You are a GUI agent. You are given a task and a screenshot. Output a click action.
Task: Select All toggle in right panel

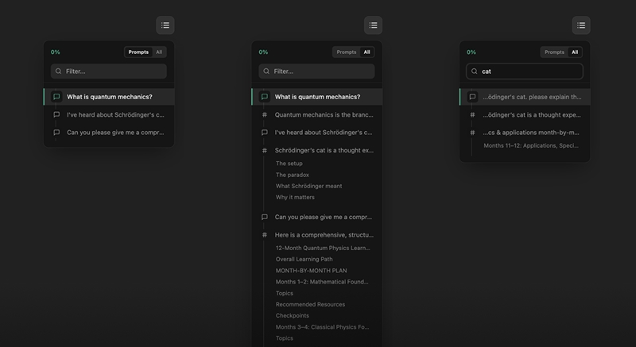click(x=575, y=52)
